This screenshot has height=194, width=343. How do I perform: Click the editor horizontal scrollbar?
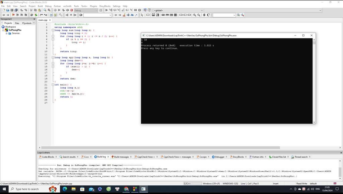tap(160, 148)
